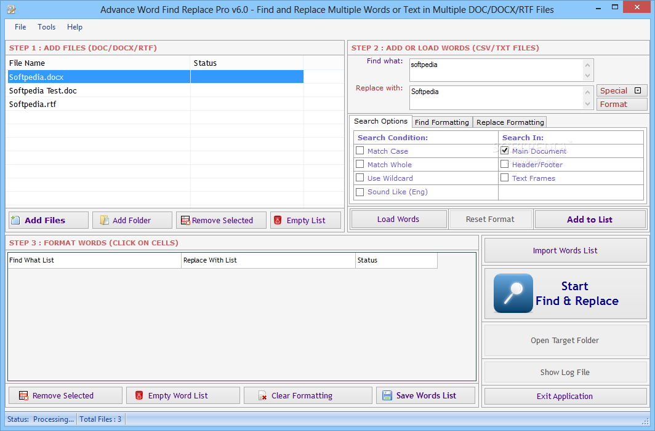Click the Add Folder folder icon
This screenshot has width=655, height=431.
tap(104, 220)
